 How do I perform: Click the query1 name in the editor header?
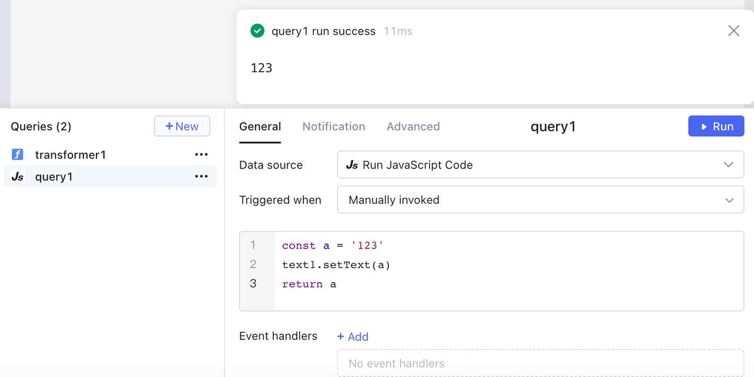click(x=553, y=127)
